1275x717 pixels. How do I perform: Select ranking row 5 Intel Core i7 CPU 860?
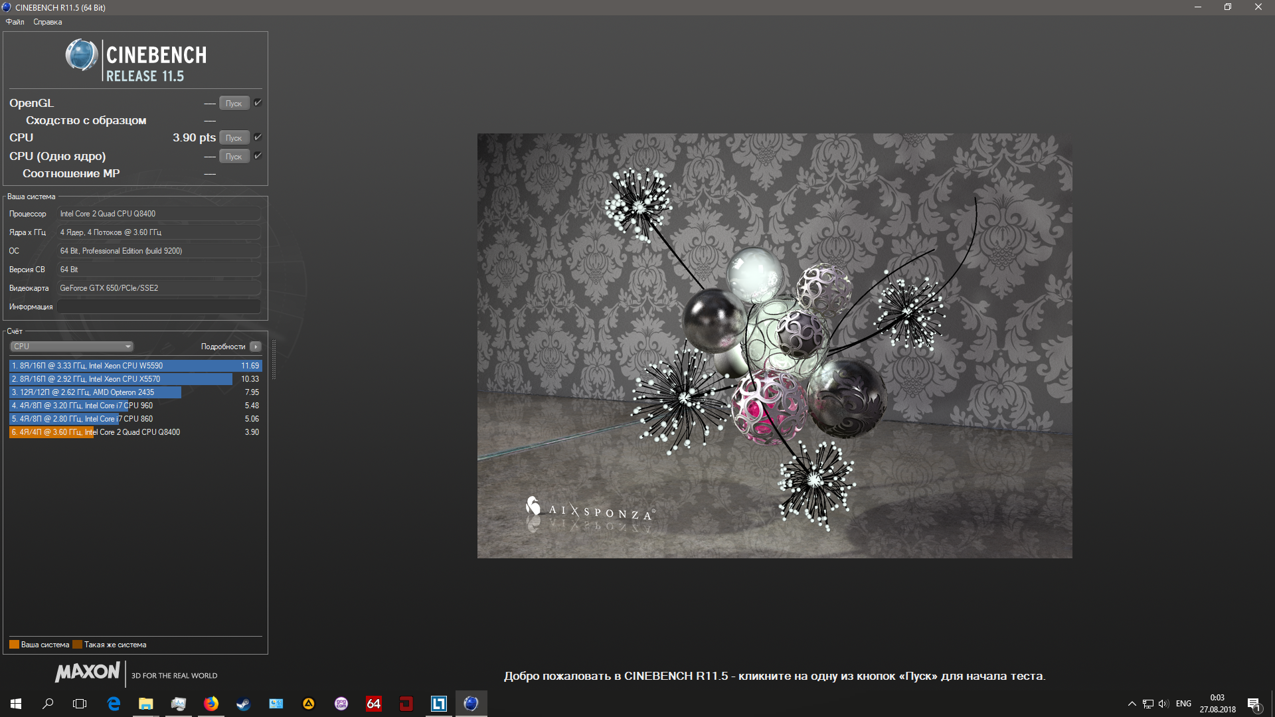tap(135, 419)
